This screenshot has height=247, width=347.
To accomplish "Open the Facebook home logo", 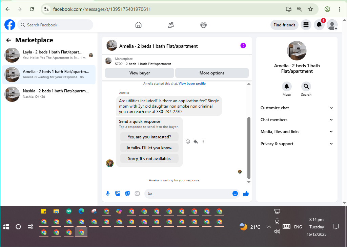I will [10, 25].
